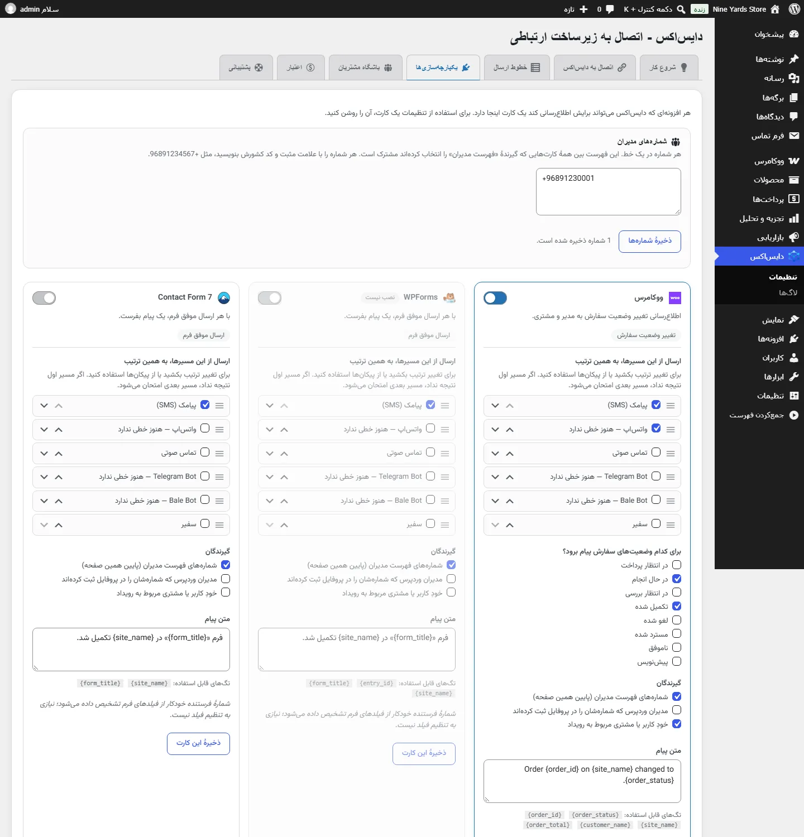Move Contact Form 7 voice call route up
The height and width of the screenshot is (837, 804).
click(59, 454)
